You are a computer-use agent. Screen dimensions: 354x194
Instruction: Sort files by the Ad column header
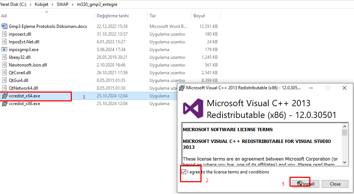(x=4, y=16)
